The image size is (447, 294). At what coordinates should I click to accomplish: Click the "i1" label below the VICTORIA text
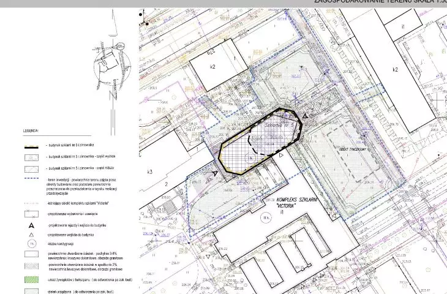point(282,212)
